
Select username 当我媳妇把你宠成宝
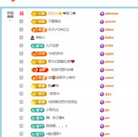pos(63,102)
